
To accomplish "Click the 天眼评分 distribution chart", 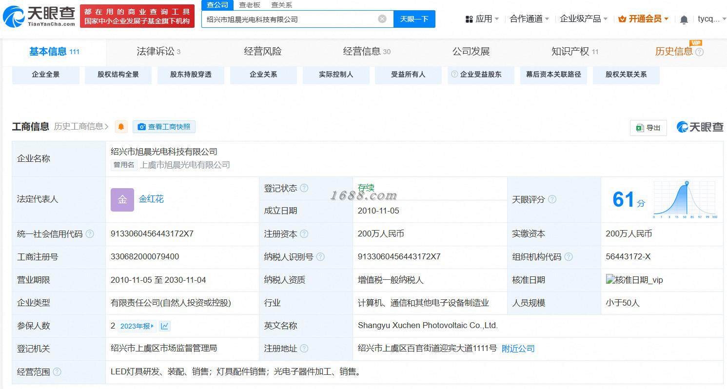I will (685, 199).
